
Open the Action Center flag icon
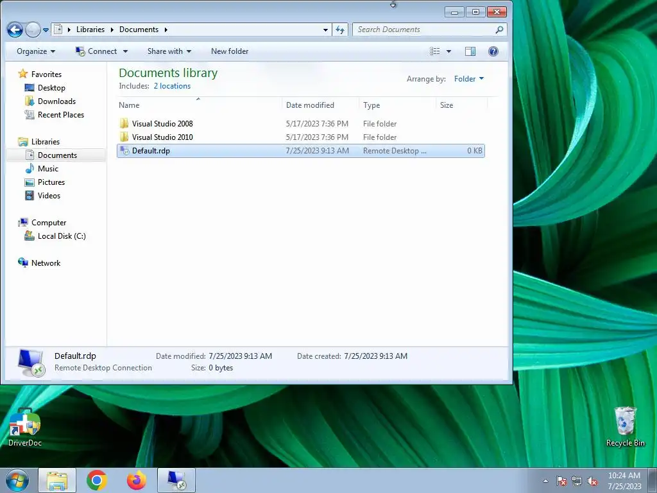click(561, 481)
